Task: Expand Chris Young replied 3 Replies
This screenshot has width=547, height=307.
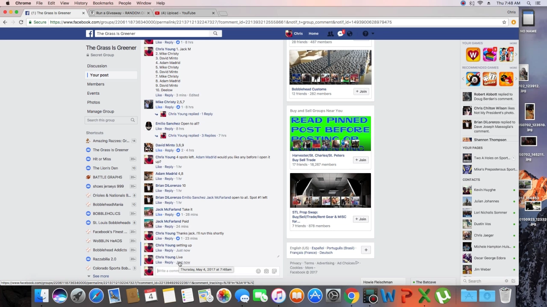Action: (192, 136)
